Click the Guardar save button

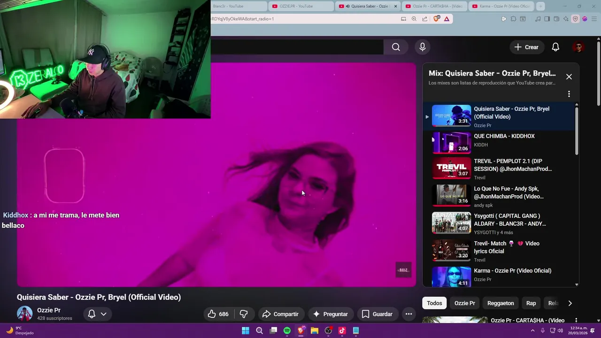[x=377, y=314]
